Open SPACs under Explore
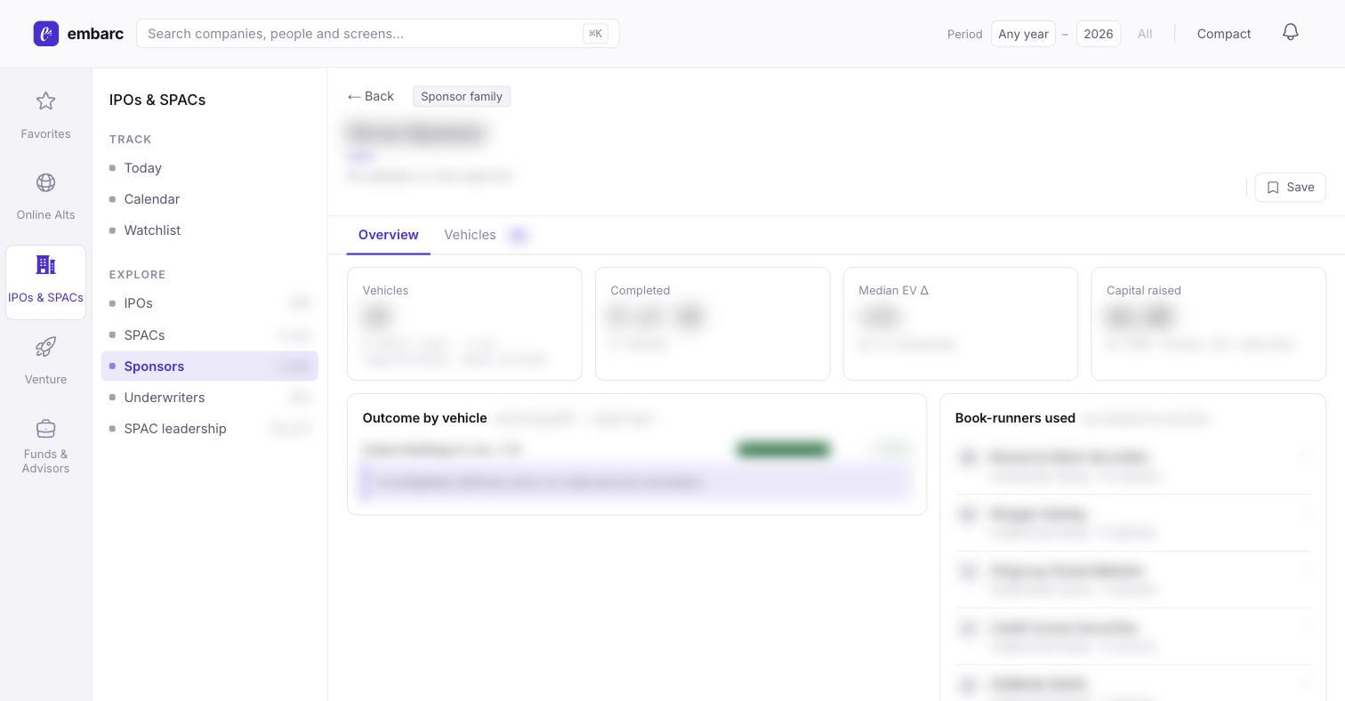Screen dimensions: 1345x701 pyautogui.click(x=210, y=335)
